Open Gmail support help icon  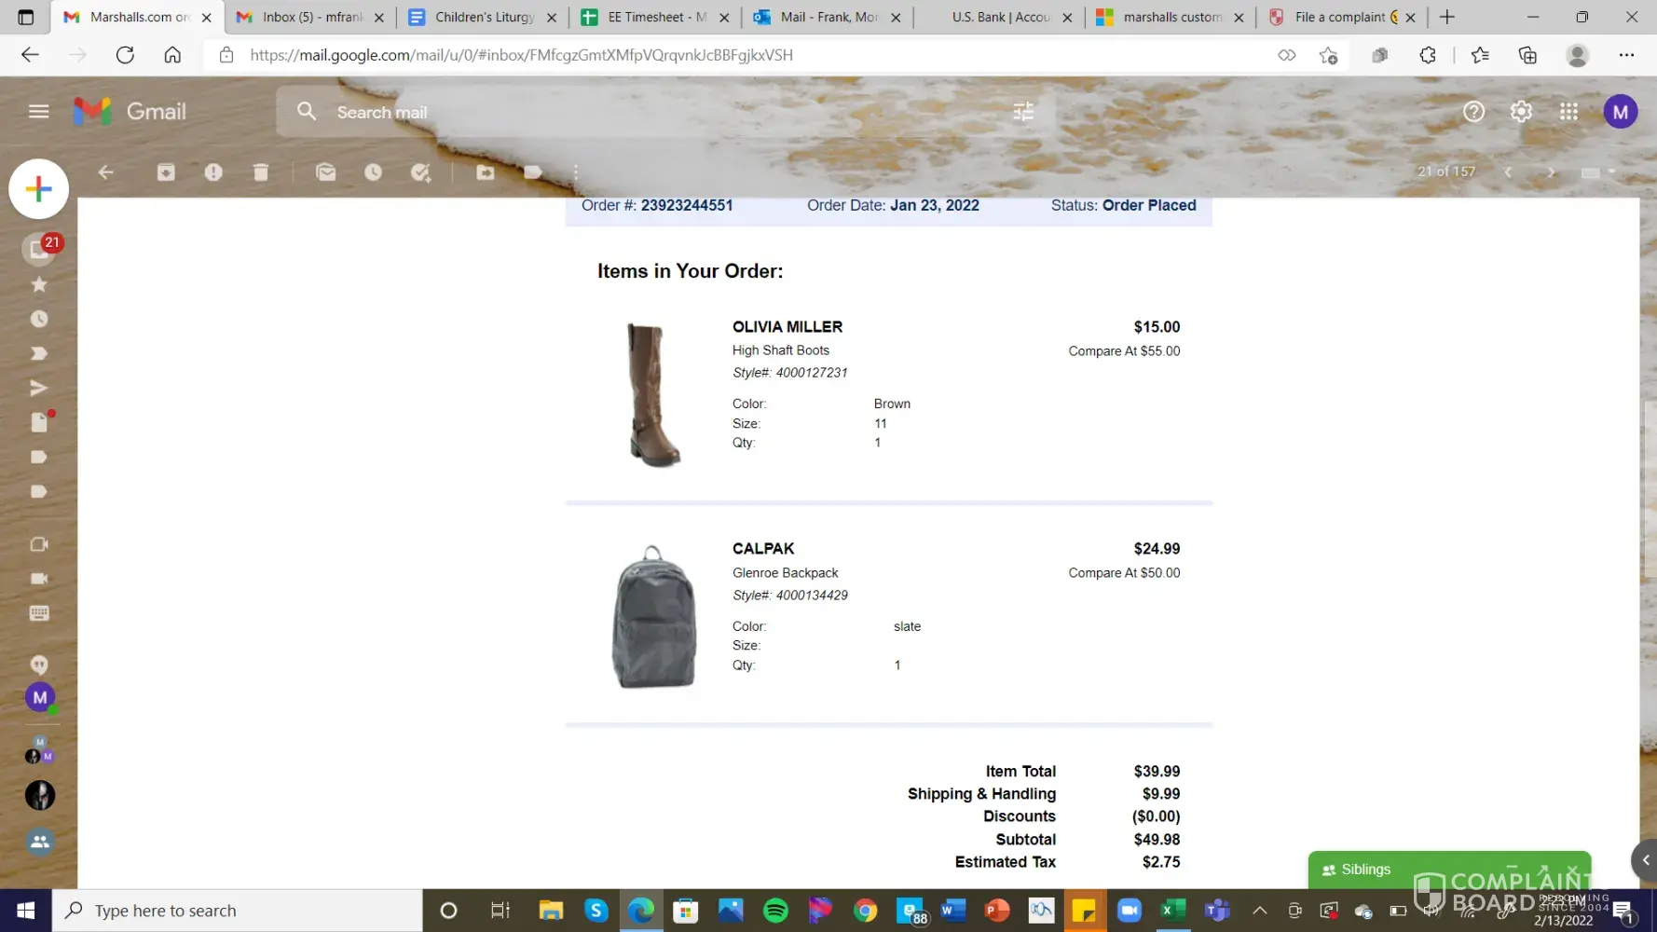[x=1473, y=112]
